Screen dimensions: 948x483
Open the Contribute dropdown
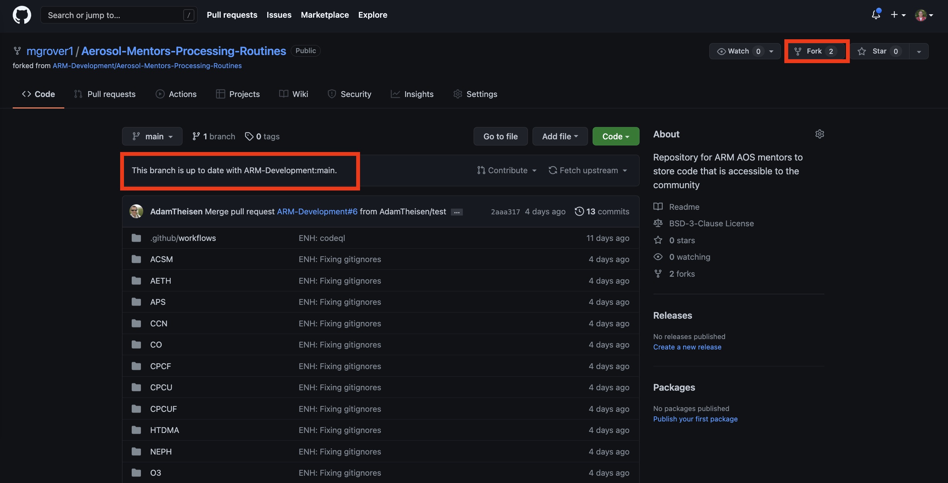[507, 170]
